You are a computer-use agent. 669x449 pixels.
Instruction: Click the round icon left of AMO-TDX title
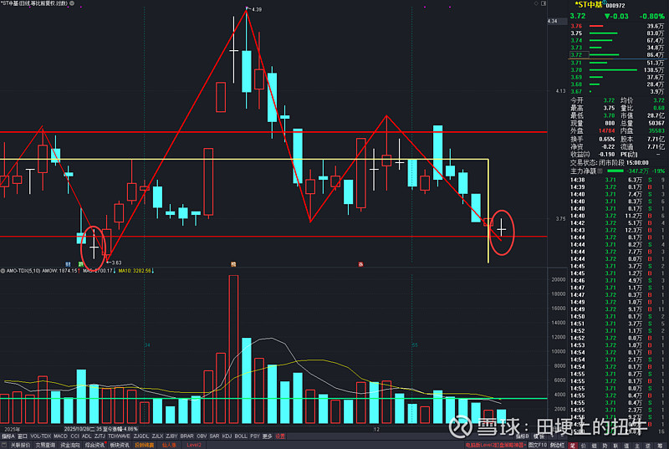pos(3,271)
